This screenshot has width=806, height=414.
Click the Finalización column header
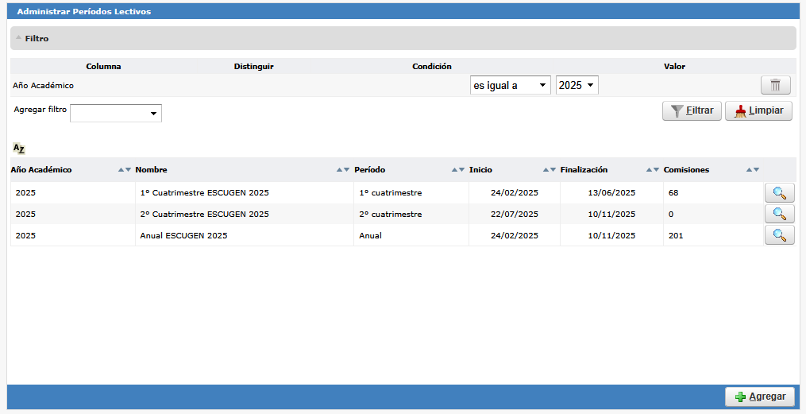click(584, 170)
